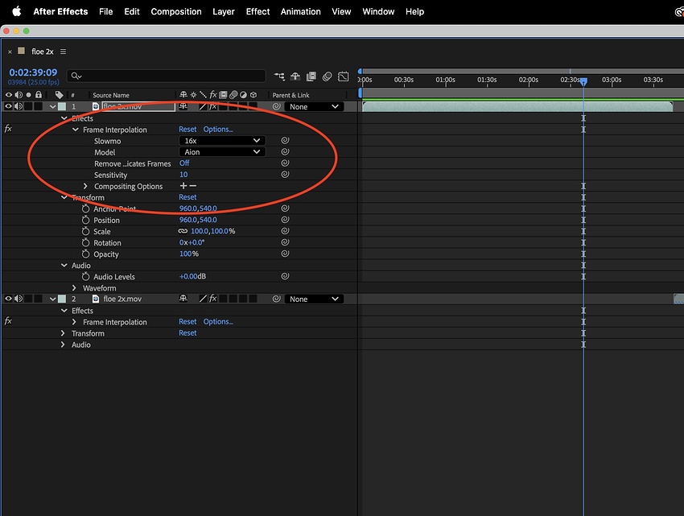This screenshot has width=684, height=516.
Task: Toggle the Scale constrain proportions link icon
Action: pyautogui.click(x=183, y=231)
